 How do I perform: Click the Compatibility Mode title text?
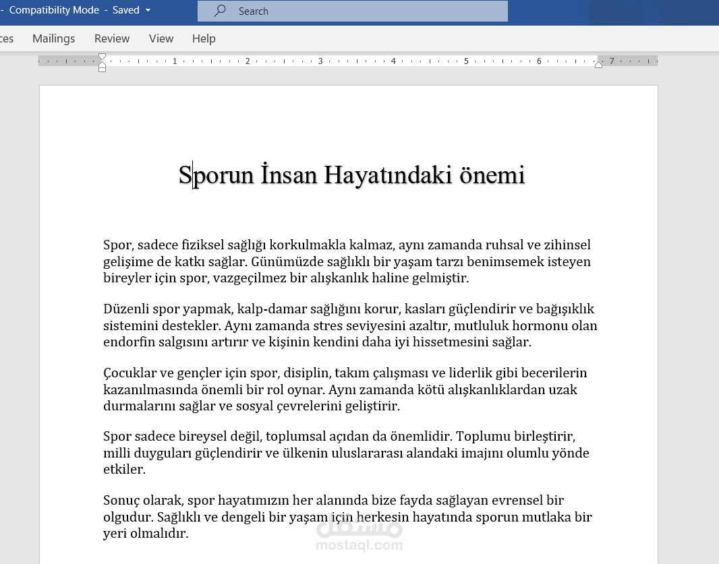pos(54,10)
